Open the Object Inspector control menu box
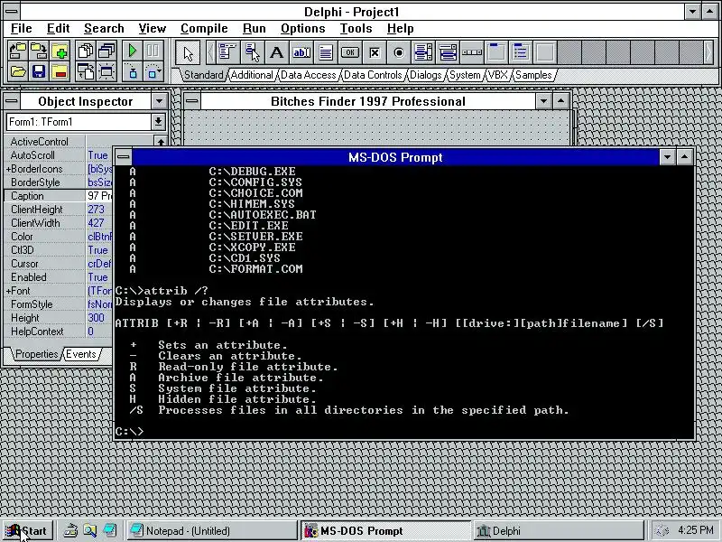 coord(12,101)
